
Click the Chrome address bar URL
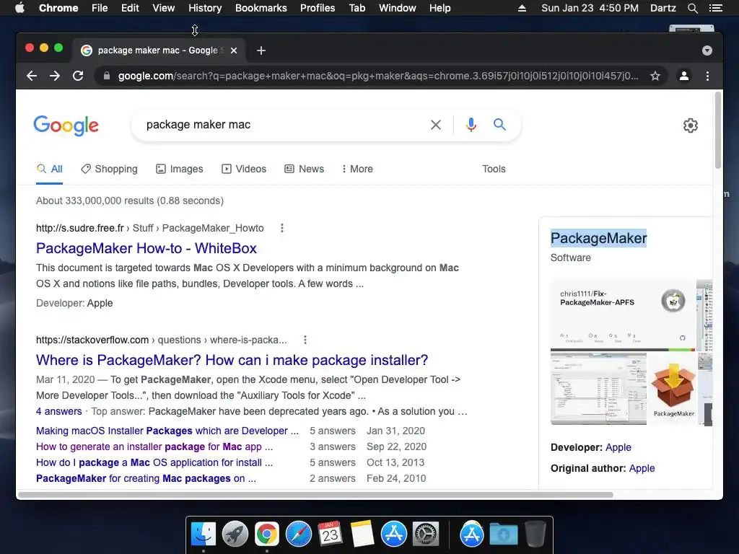pos(378,76)
